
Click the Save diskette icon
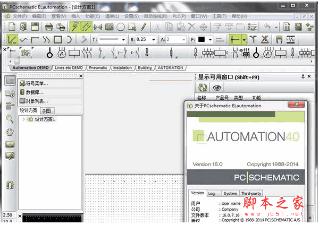[x=35, y=27]
